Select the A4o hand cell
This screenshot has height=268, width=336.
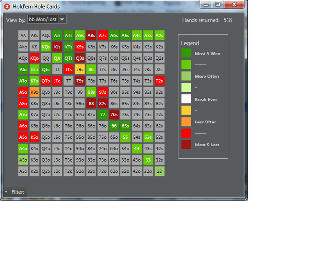coord(23,148)
